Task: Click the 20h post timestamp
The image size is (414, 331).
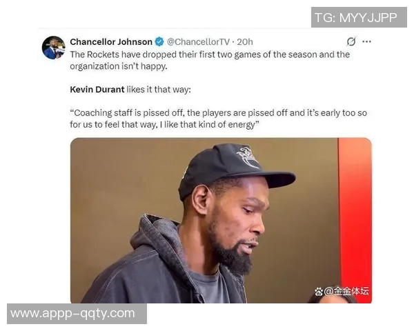Action: [x=245, y=41]
